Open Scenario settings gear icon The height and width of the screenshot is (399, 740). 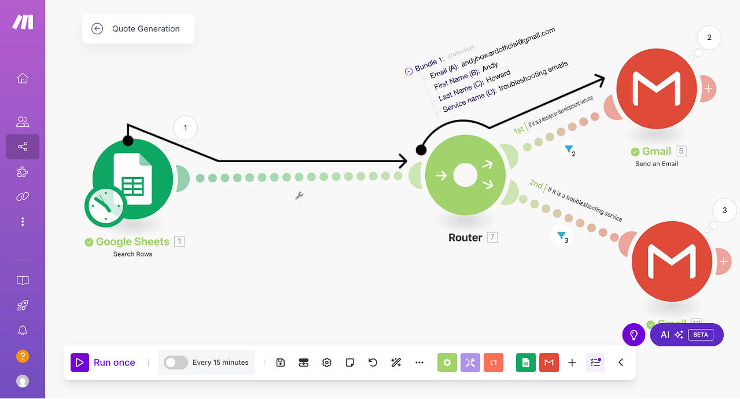pos(327,363)
